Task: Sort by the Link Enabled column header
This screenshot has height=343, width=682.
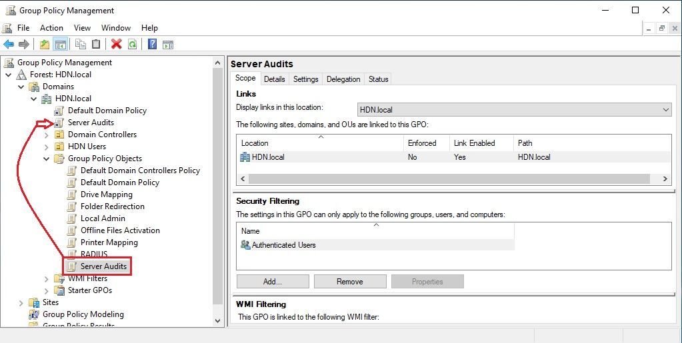Action: (x=481, y=143)
